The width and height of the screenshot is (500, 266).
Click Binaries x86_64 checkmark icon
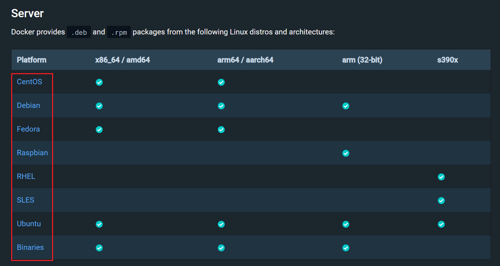tap(99, 248)
